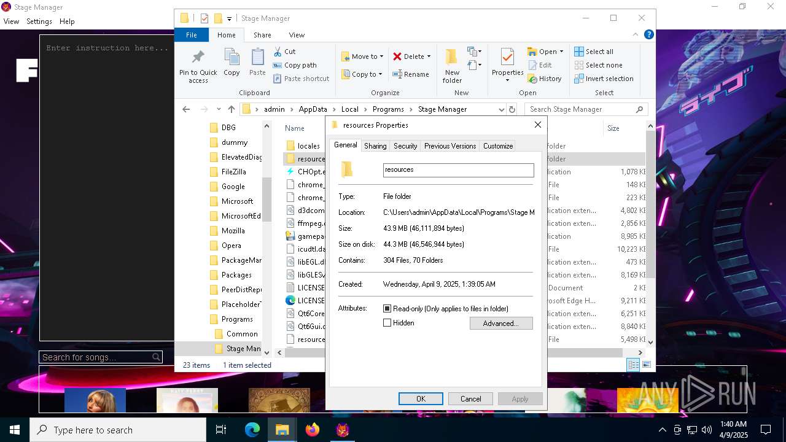786x442 pixels.
Task: Open Quick Access Toolbar customize dropdown
Action: [229, 18]
